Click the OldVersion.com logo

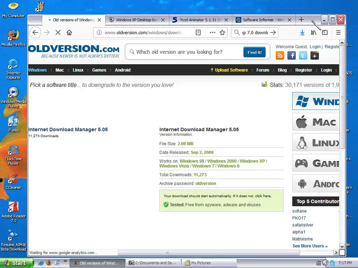[74, 51]
